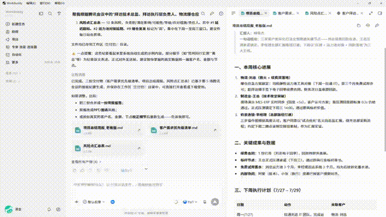Expand the preview panel to fullscreen
The image size is (386, 217).
point(371,13)
